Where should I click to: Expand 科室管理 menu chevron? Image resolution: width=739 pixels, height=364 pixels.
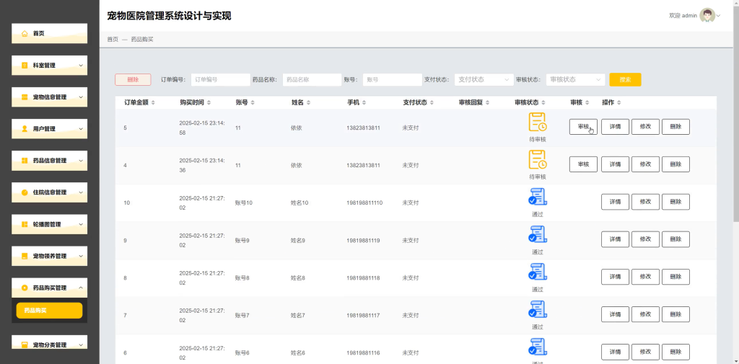(81, 66)
